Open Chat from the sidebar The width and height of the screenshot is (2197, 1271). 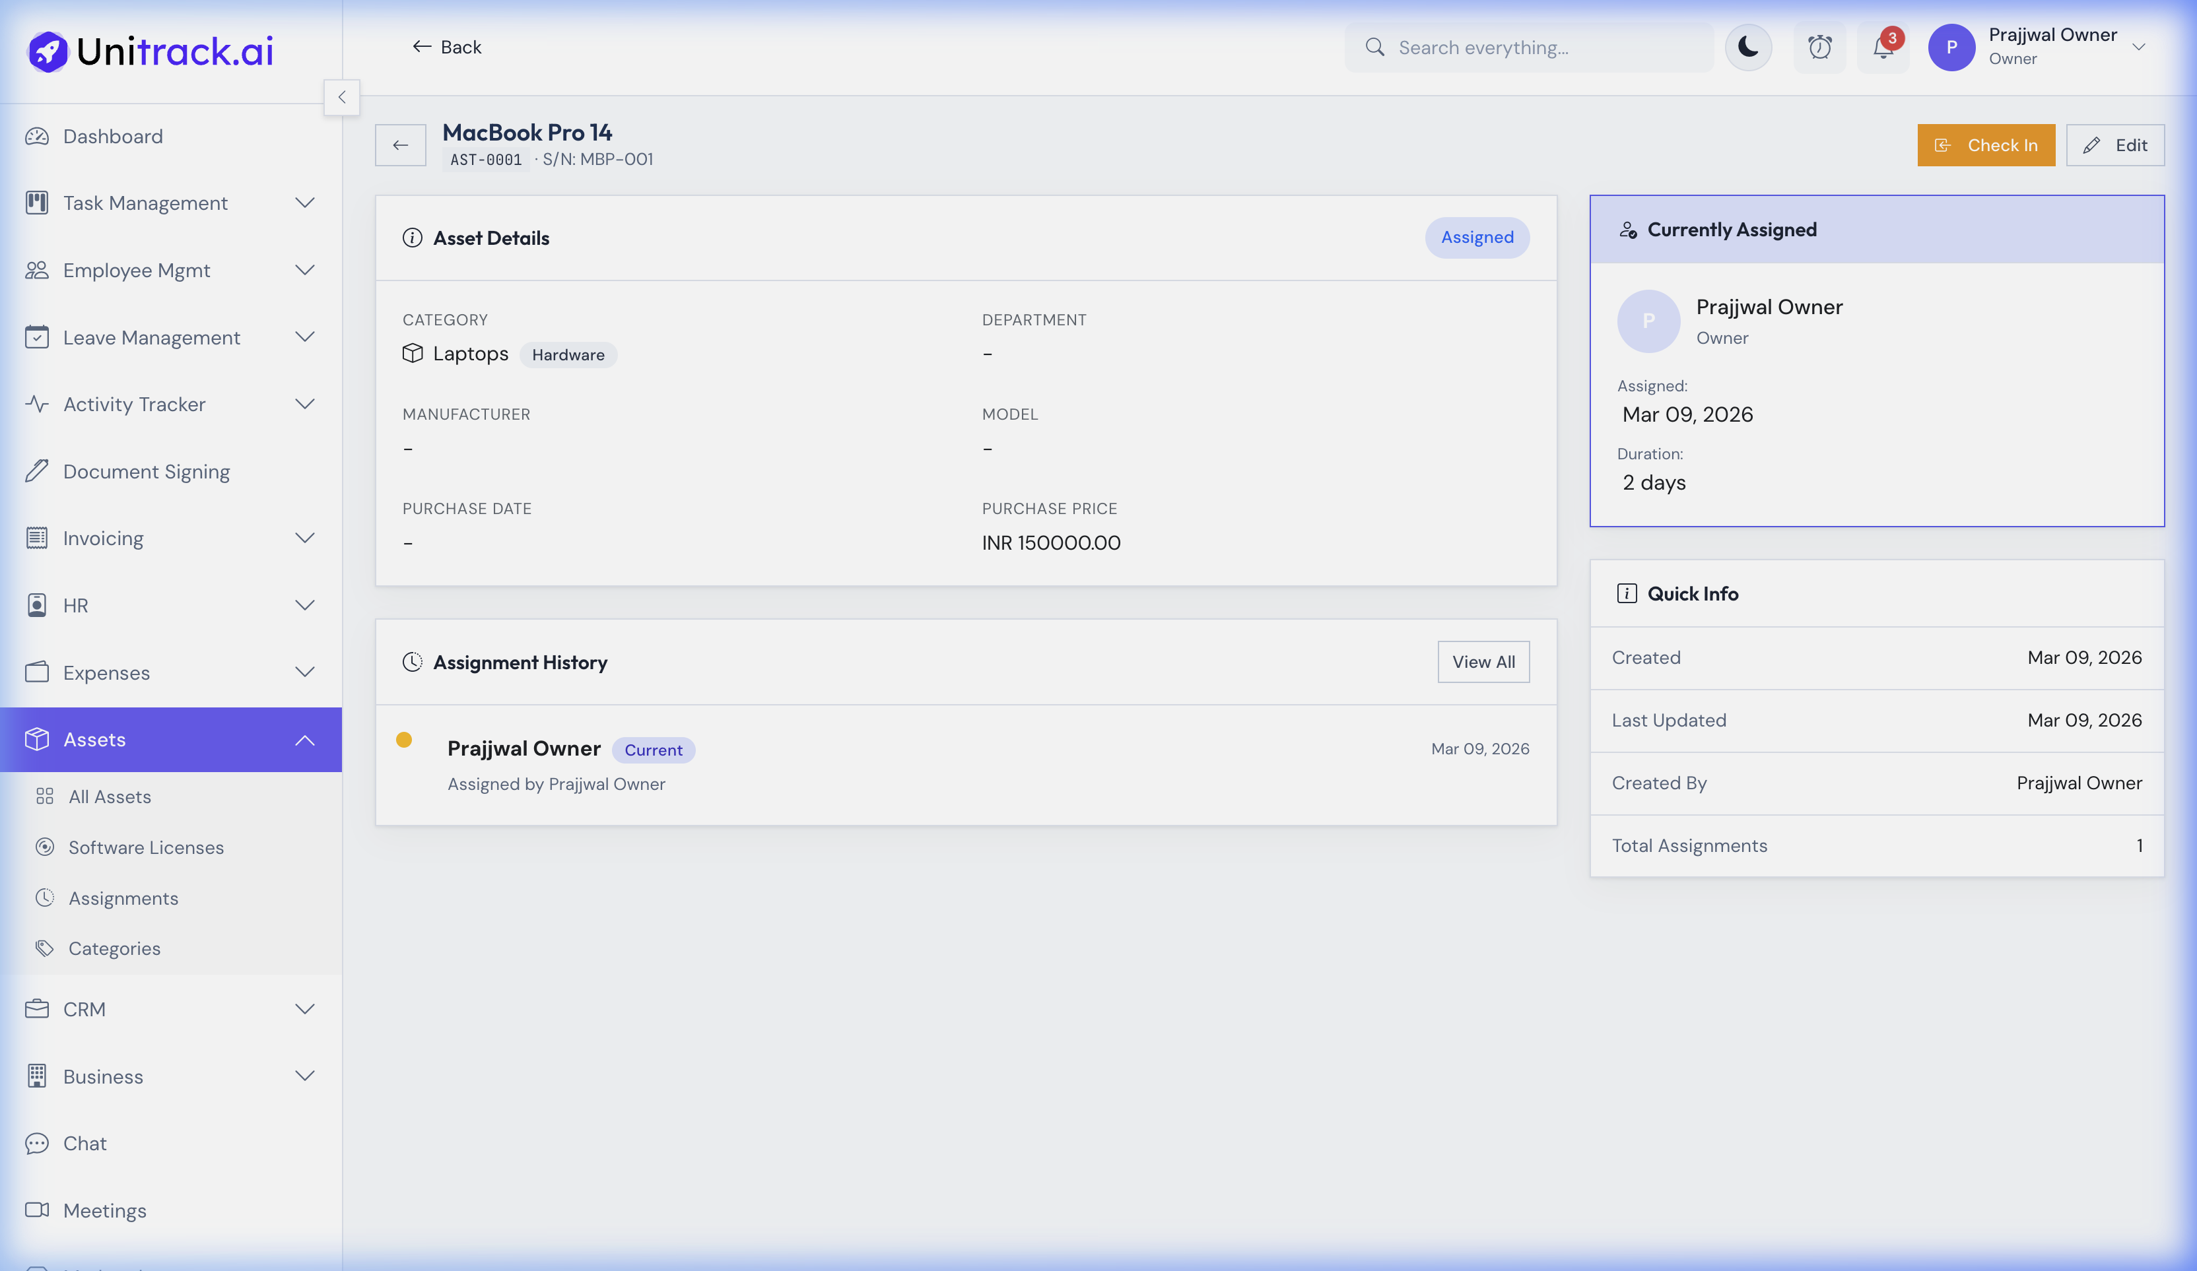[84, 1144]
